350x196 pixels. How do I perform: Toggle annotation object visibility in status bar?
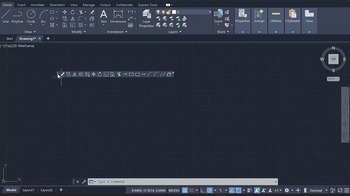(257, 191)
